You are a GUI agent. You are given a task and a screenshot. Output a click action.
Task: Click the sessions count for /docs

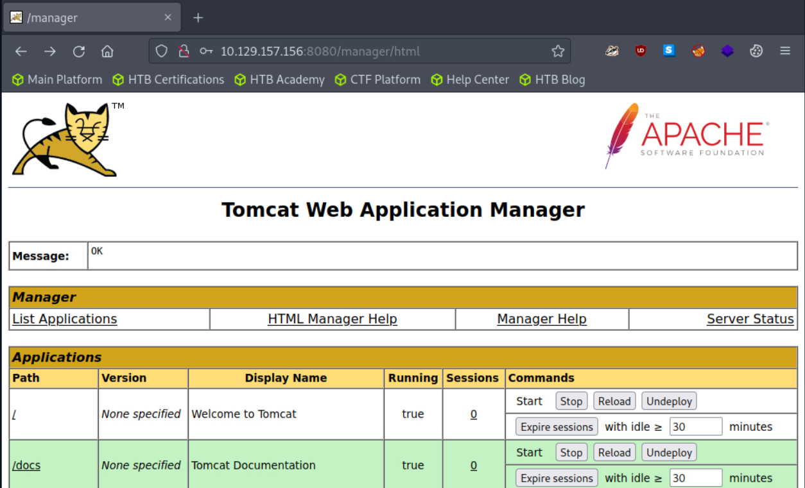(474, 466)
